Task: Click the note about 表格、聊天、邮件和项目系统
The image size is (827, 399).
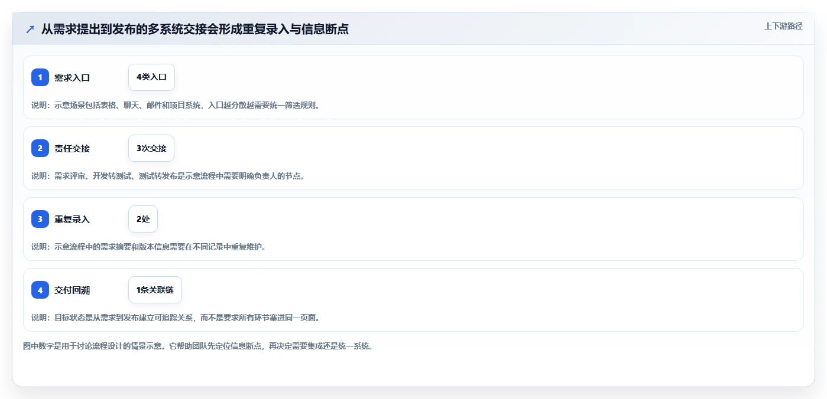Action: coord(176,105)
